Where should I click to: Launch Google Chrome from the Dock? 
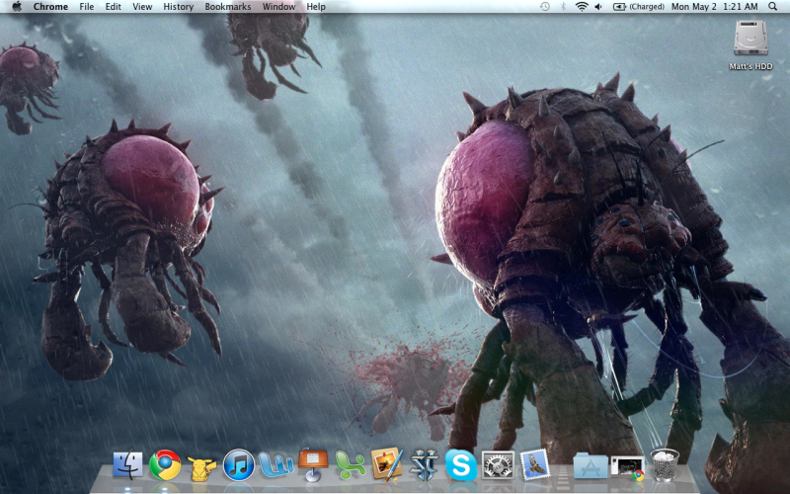tap(165, 464)
